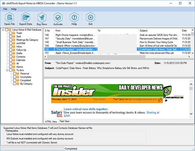
Task: Click the Inbox folder icon
Action: point(14,47)
